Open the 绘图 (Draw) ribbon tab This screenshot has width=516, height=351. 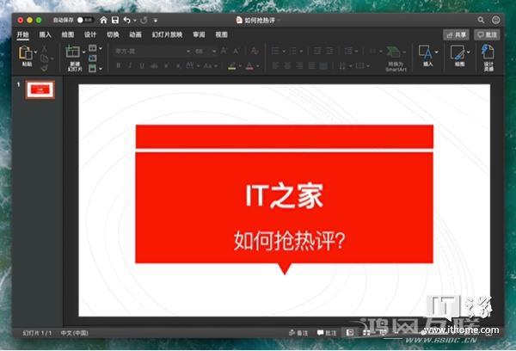tap(68, 34)
